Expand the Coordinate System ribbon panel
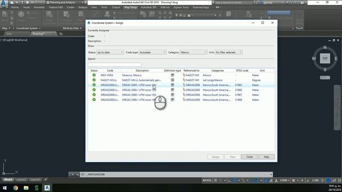This screenshot has width=342, height=192. pyautogui.click(x=28, y=28)
